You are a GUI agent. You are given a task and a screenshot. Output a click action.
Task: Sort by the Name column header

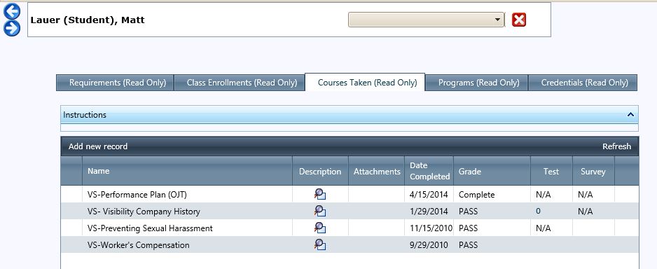[99, 171]
